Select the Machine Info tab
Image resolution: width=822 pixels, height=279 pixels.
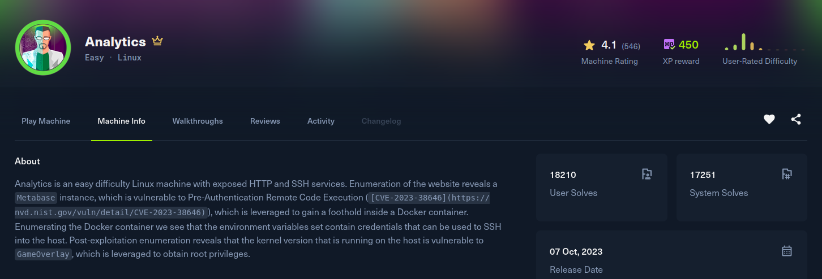(121, 121)
